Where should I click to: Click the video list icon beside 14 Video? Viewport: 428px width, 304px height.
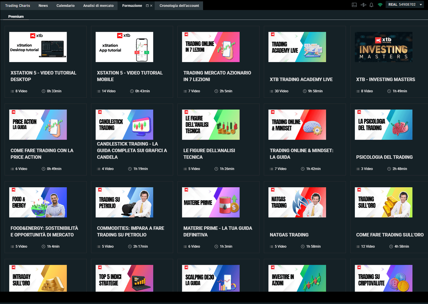pos(99,91)
